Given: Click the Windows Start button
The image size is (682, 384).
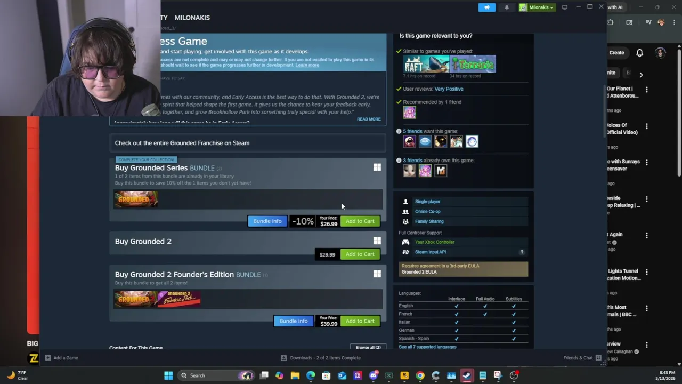Looking at the screenshot, I should [x=168, y=375].
